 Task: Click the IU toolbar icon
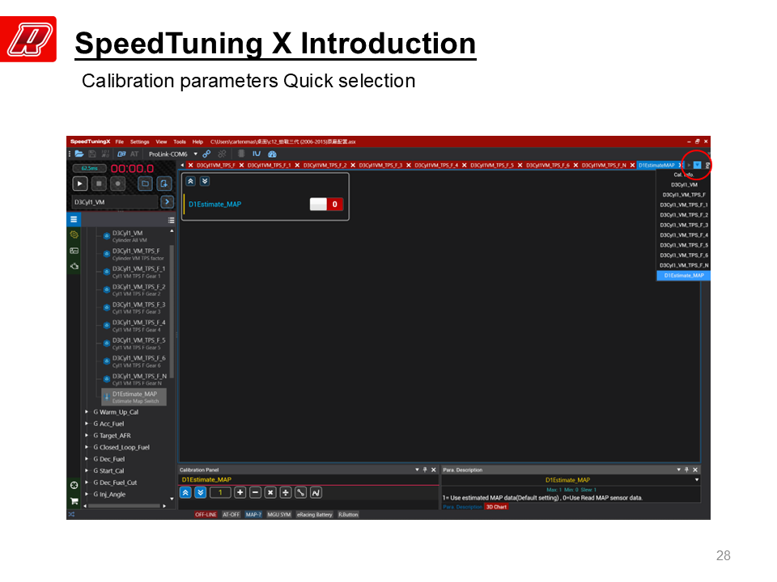[x=257, y=154]
